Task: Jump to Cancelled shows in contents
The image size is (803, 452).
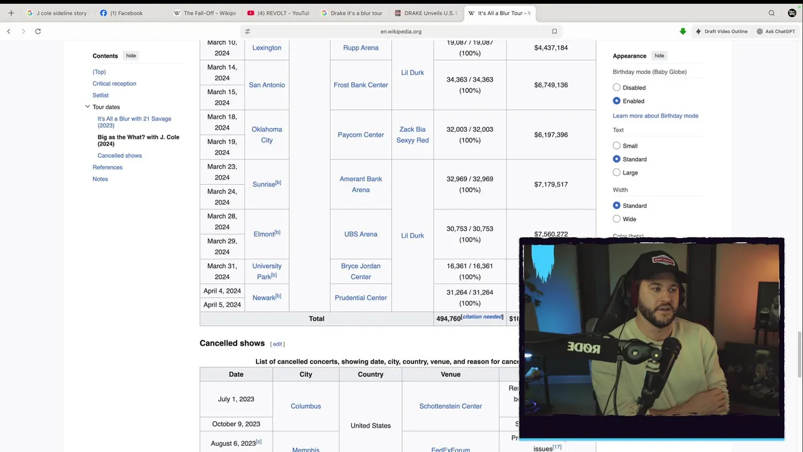Action: pyautogui.click(x=120, y=156)
